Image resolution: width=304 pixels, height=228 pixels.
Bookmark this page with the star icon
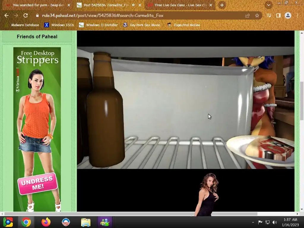(x=257, y=15)
